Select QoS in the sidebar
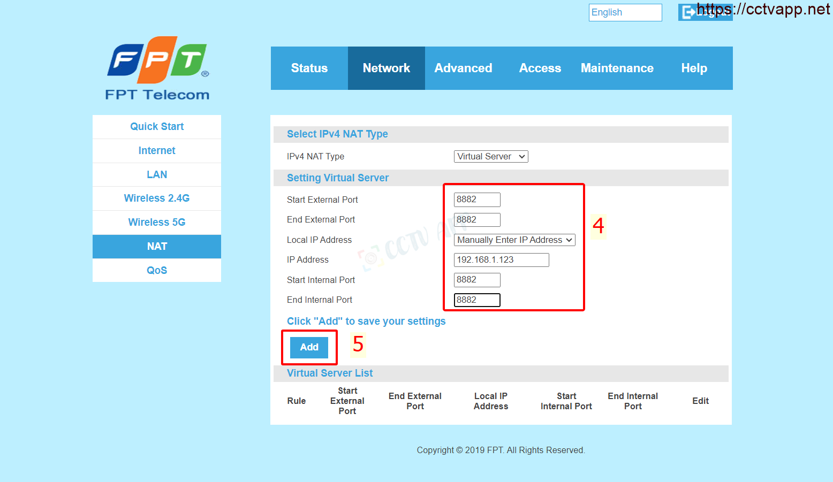Viewport: 833px width, 482px height. coord(157,270)
